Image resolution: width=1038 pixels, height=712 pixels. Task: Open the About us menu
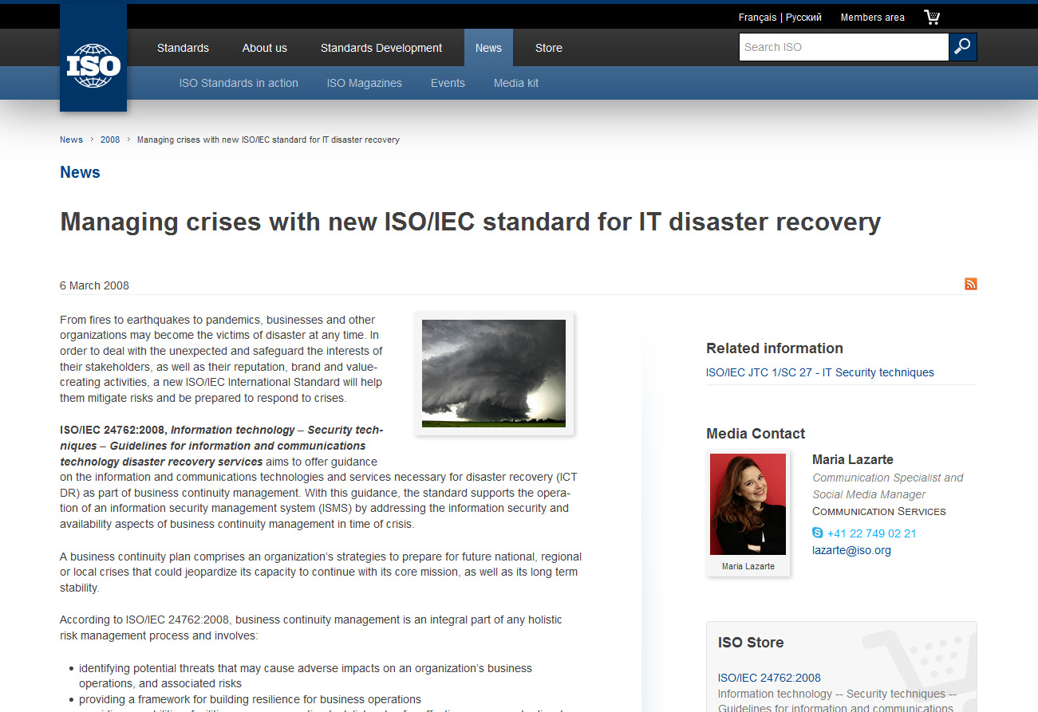click(265, 48)
